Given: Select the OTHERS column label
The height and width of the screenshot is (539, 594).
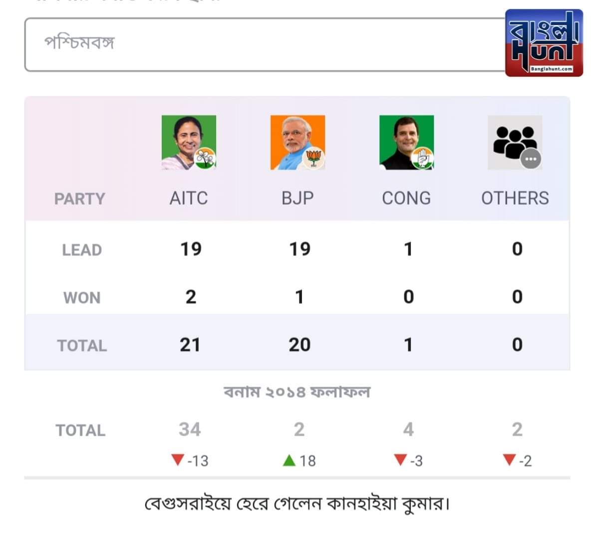Looking at the screenshot, I should (515, 198).
